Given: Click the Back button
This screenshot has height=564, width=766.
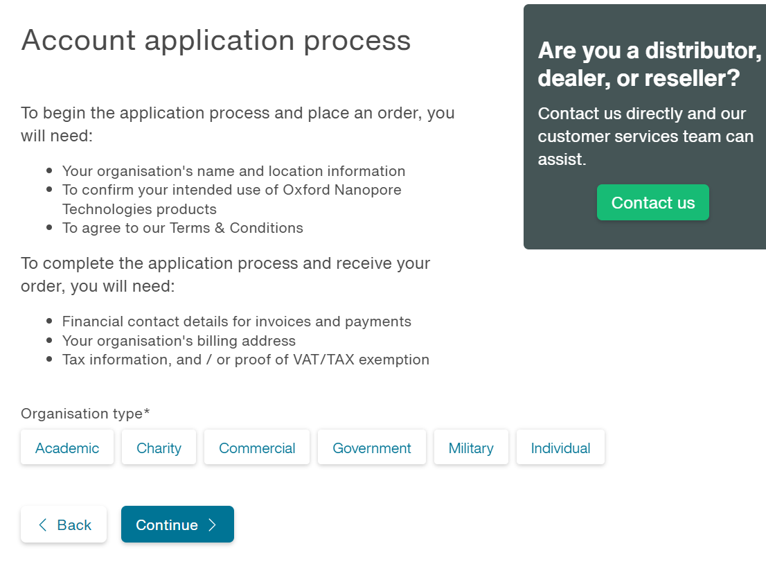Looking at the screenshot, I should (x=64, y=525).
